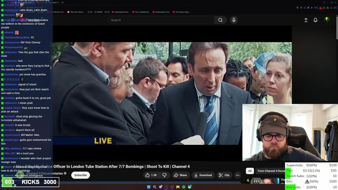The image size is (338, 190).
Task: Create a Clip of the video
Action: 224,175
